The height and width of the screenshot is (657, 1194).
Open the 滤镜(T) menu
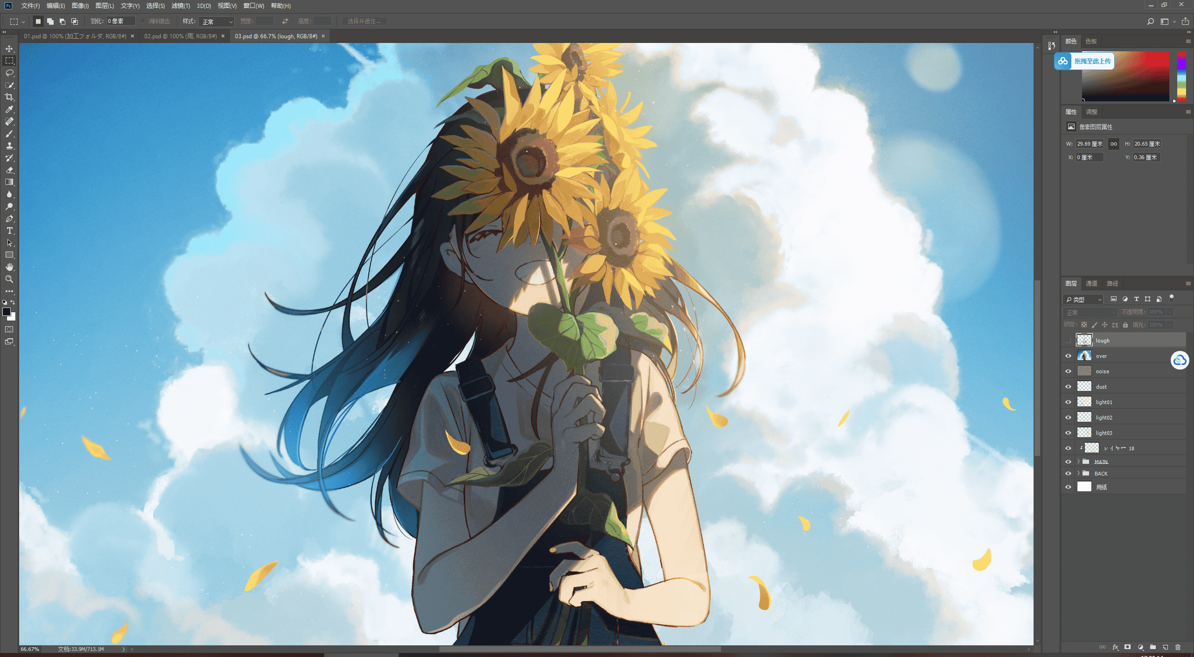click(180, 6)
